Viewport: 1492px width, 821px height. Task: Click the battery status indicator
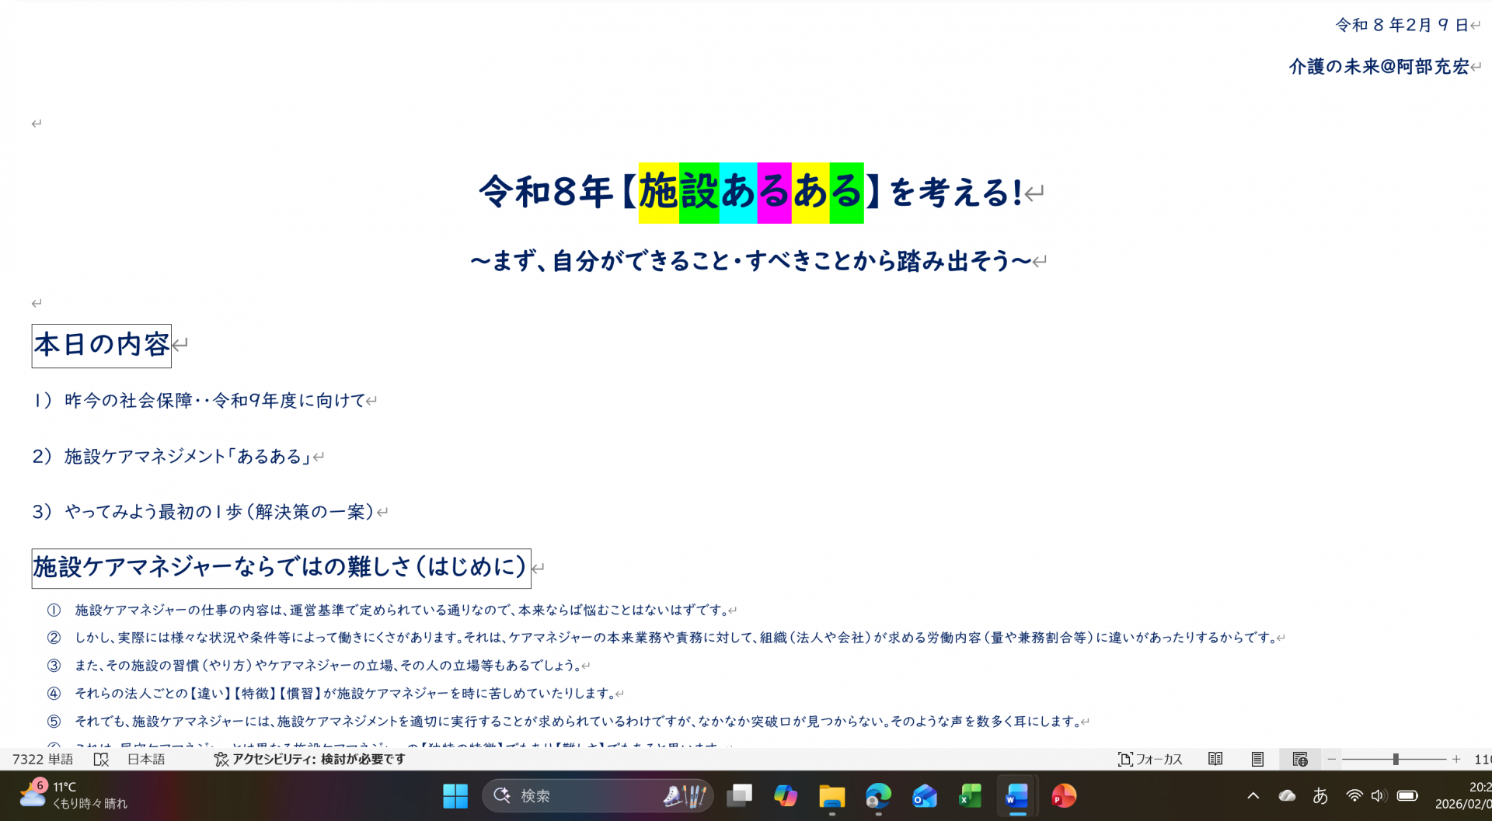[1408, 795]
